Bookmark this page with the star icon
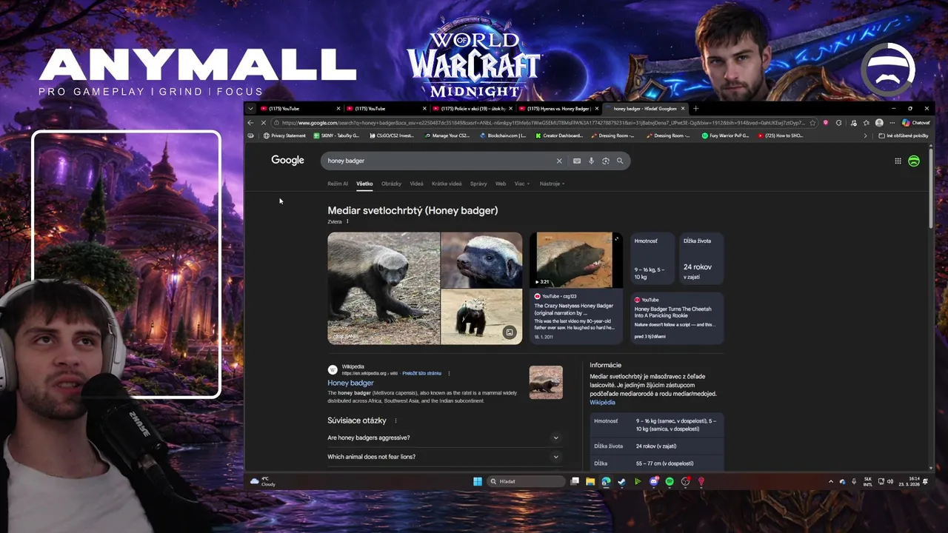This screenshot has height=533, width=948. [812, 123]
